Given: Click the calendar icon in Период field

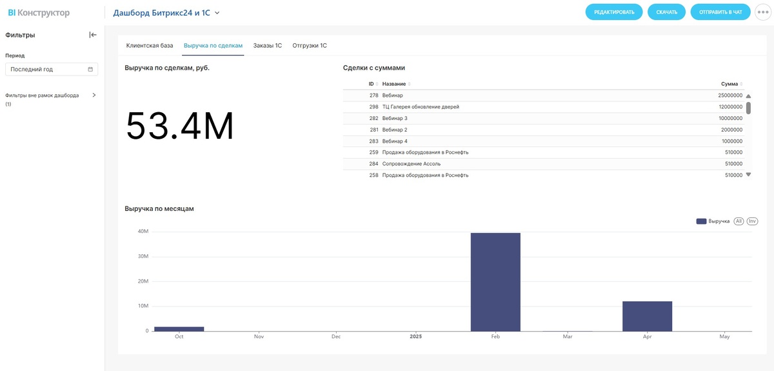Looking at the screenshot, I should 90,69.
